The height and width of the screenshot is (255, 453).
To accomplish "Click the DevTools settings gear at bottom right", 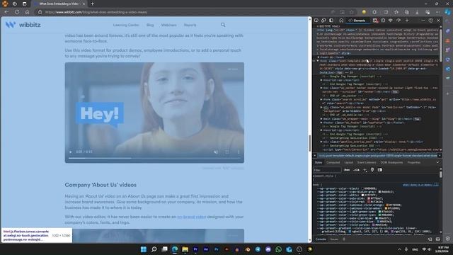I will [448, 239].
